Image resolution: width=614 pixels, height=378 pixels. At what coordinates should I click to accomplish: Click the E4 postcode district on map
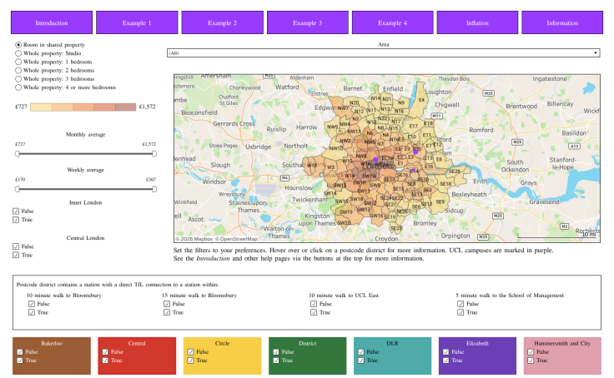tap(421, 100)
